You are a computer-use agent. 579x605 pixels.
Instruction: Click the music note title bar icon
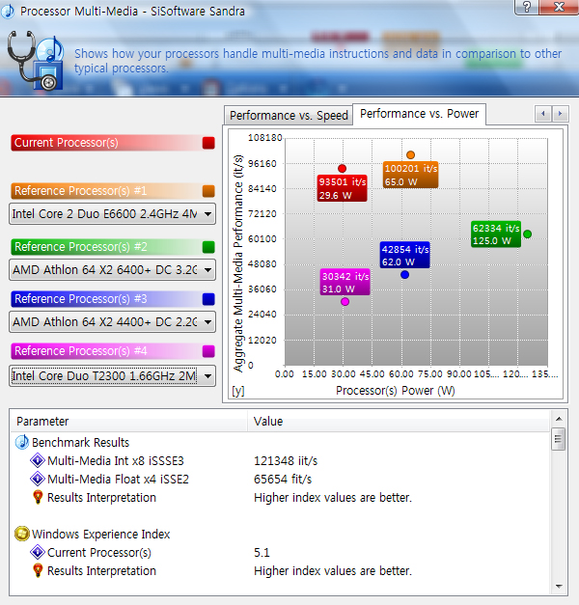(x=8, y=12)
